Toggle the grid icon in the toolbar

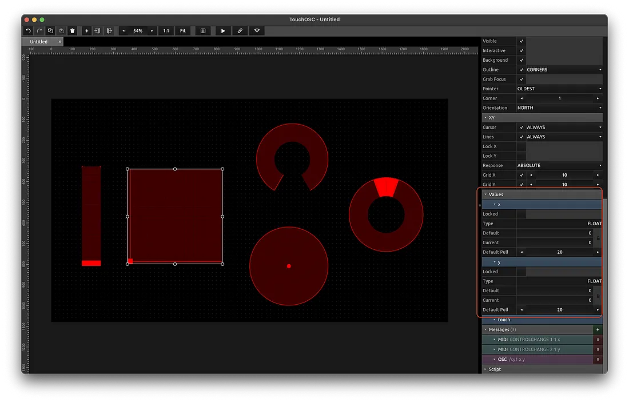pos(202,31)
